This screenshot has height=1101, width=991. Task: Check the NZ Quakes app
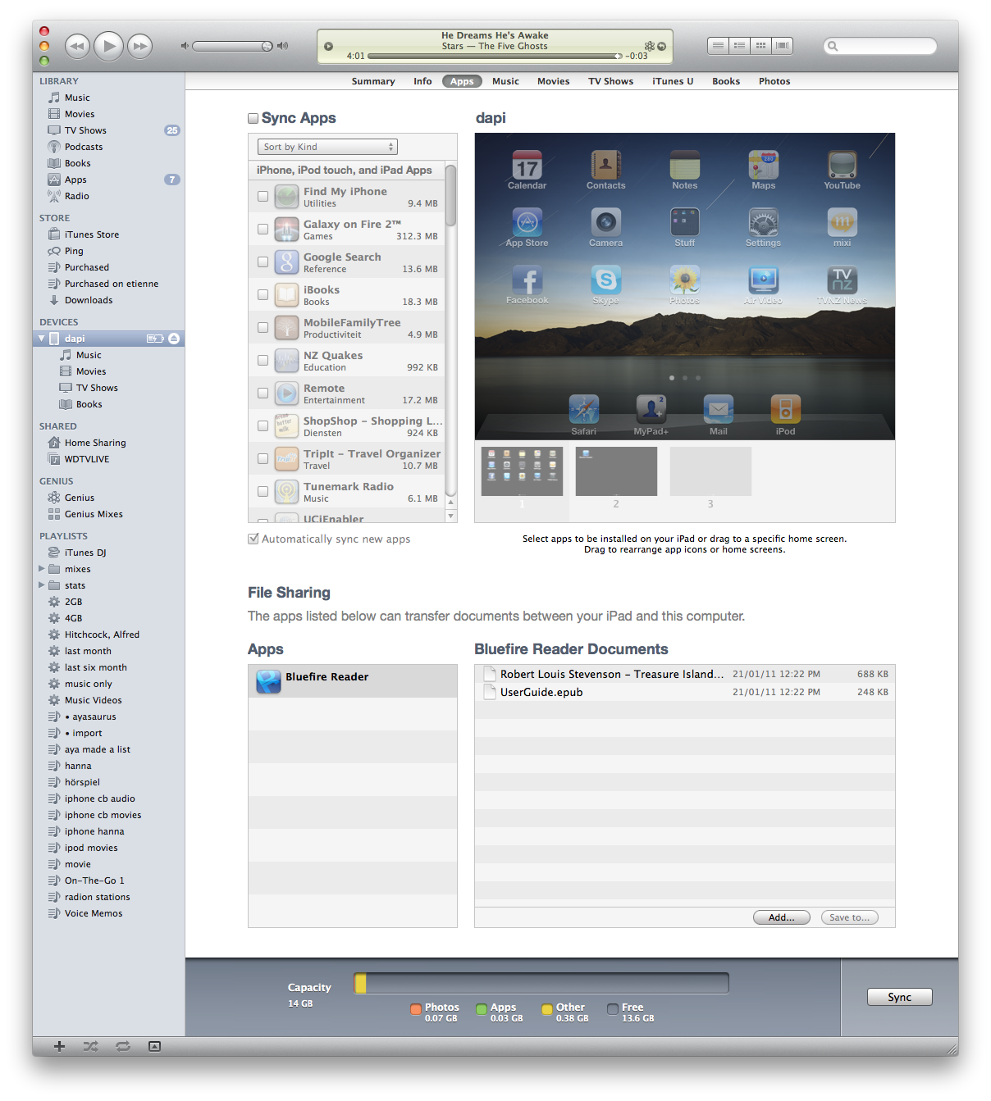coord(263,360)
